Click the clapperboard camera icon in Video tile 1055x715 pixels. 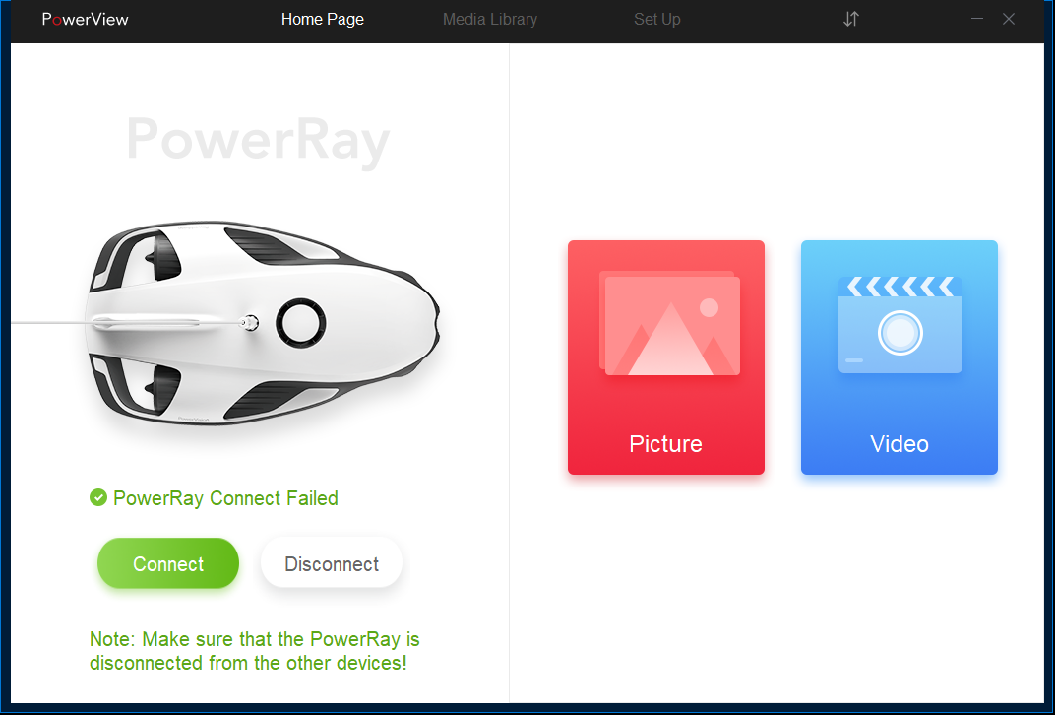(x=900, y=325)
